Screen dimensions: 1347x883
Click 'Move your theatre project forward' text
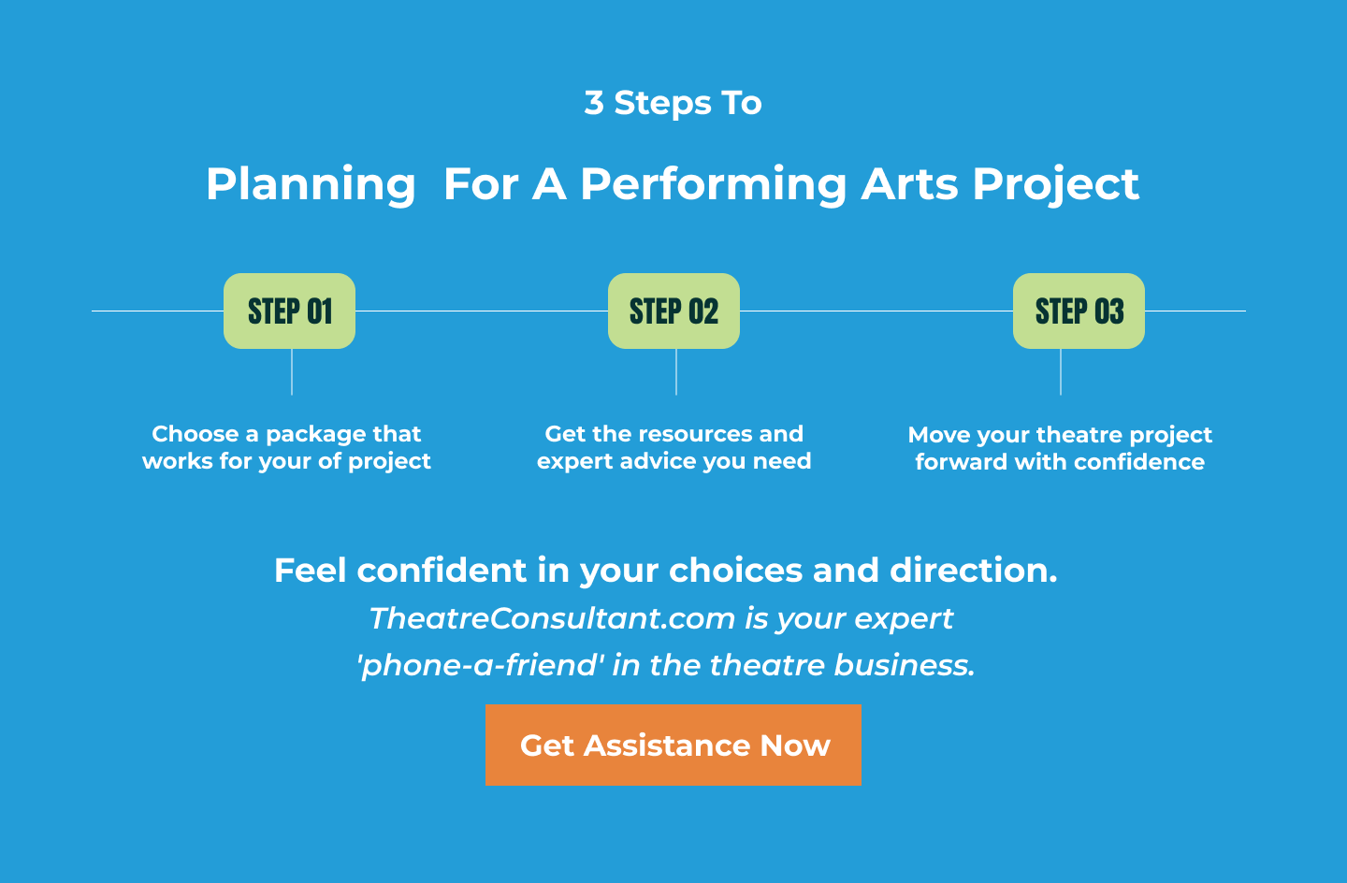click(1060, 448)
